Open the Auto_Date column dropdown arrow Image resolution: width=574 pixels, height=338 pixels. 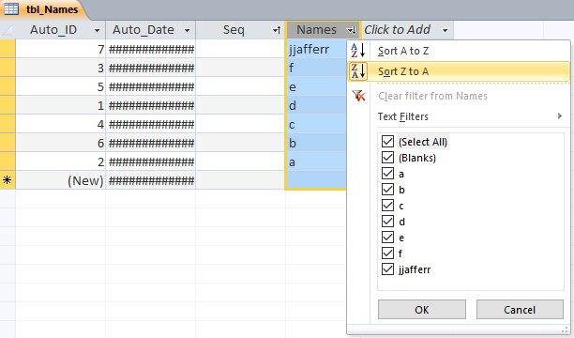tap(187, 30)
